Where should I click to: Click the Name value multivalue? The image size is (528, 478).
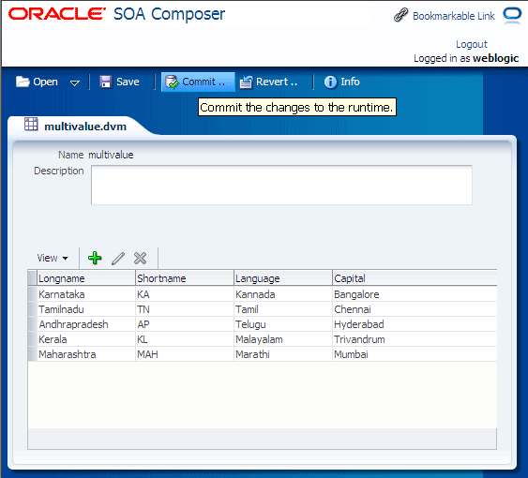[111, 155]
